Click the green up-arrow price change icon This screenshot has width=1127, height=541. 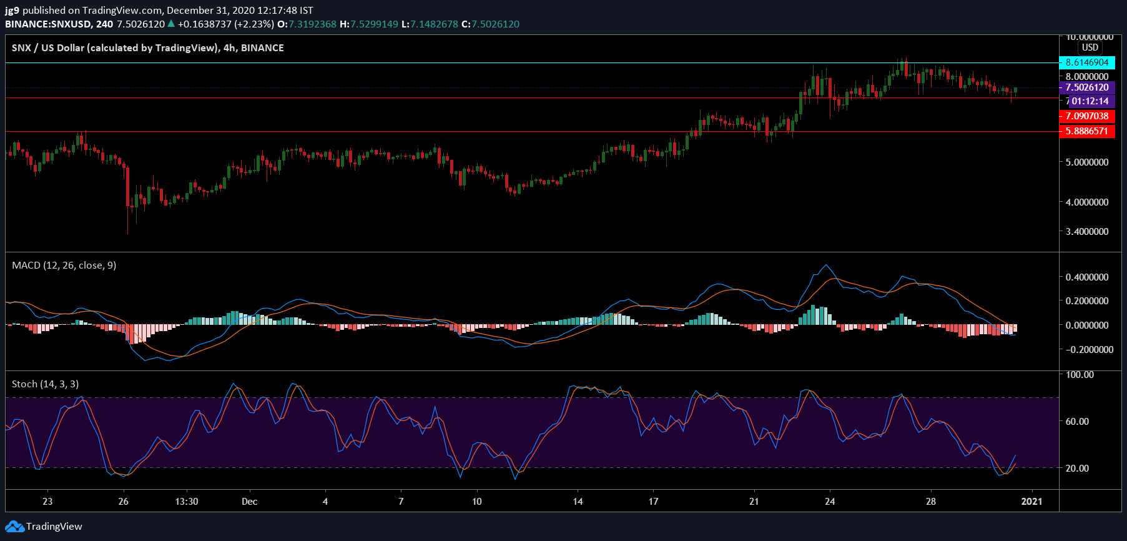(171, 24)
